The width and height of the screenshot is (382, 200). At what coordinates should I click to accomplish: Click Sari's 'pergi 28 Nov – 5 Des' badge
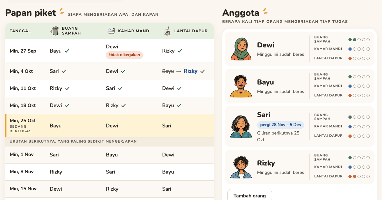point(280,125)
